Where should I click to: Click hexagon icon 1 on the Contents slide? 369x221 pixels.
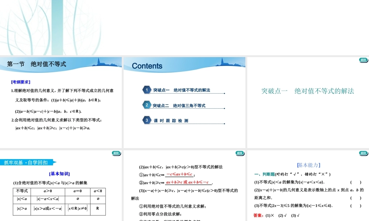point(147,90)
